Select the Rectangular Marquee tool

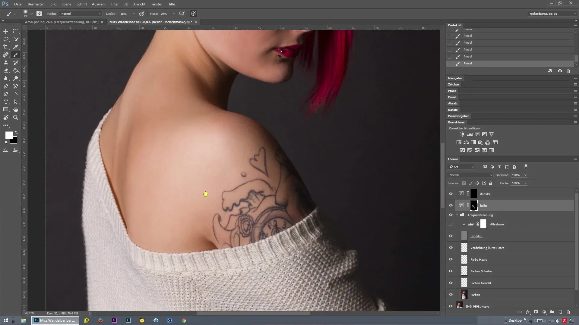click(x=16, y=31)
